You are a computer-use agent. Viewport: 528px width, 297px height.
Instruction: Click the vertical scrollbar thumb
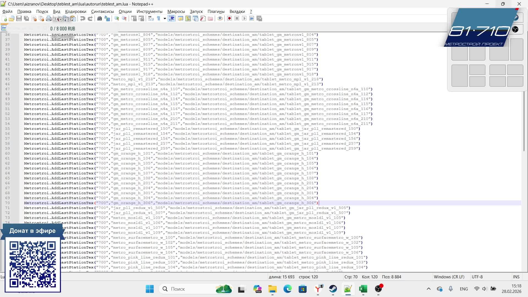(524, 121)
